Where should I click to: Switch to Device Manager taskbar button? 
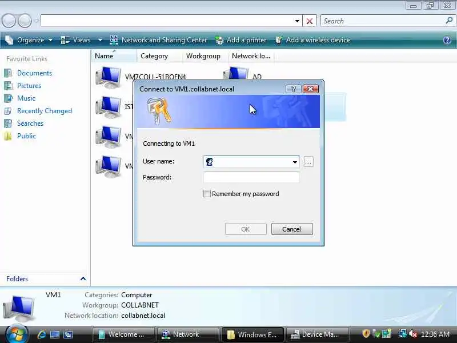[x=317, y=334]
